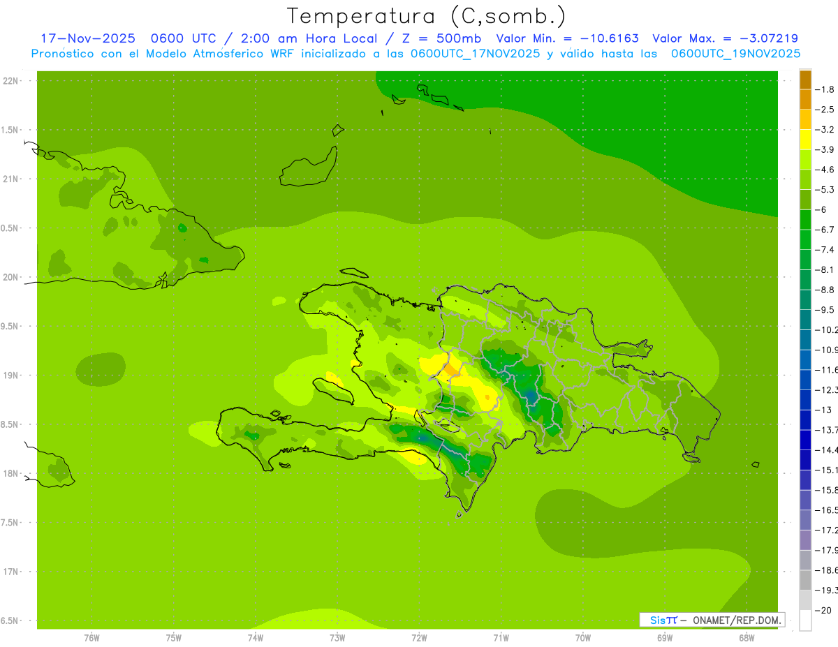Screen dimensions: 838x647
Task: Click the '73W' longitude axis label
Action: [337, 637]
